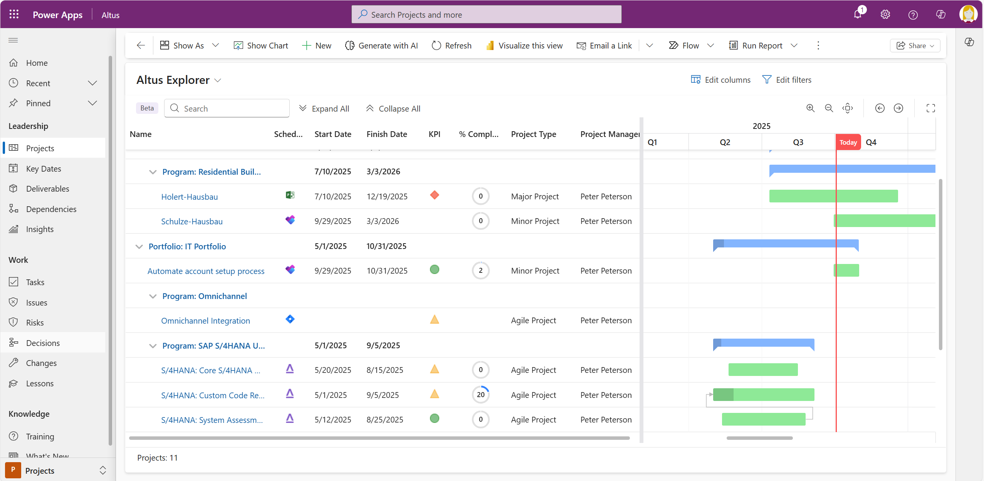Open the Copilot side pane icon
Image resolution: width=984 pixels, height=481 pixels.
[969, 42]
